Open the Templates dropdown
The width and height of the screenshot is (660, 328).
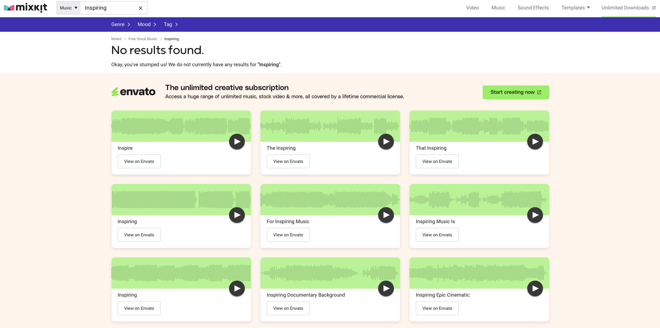pyautogui.click(x=576, y=8)
